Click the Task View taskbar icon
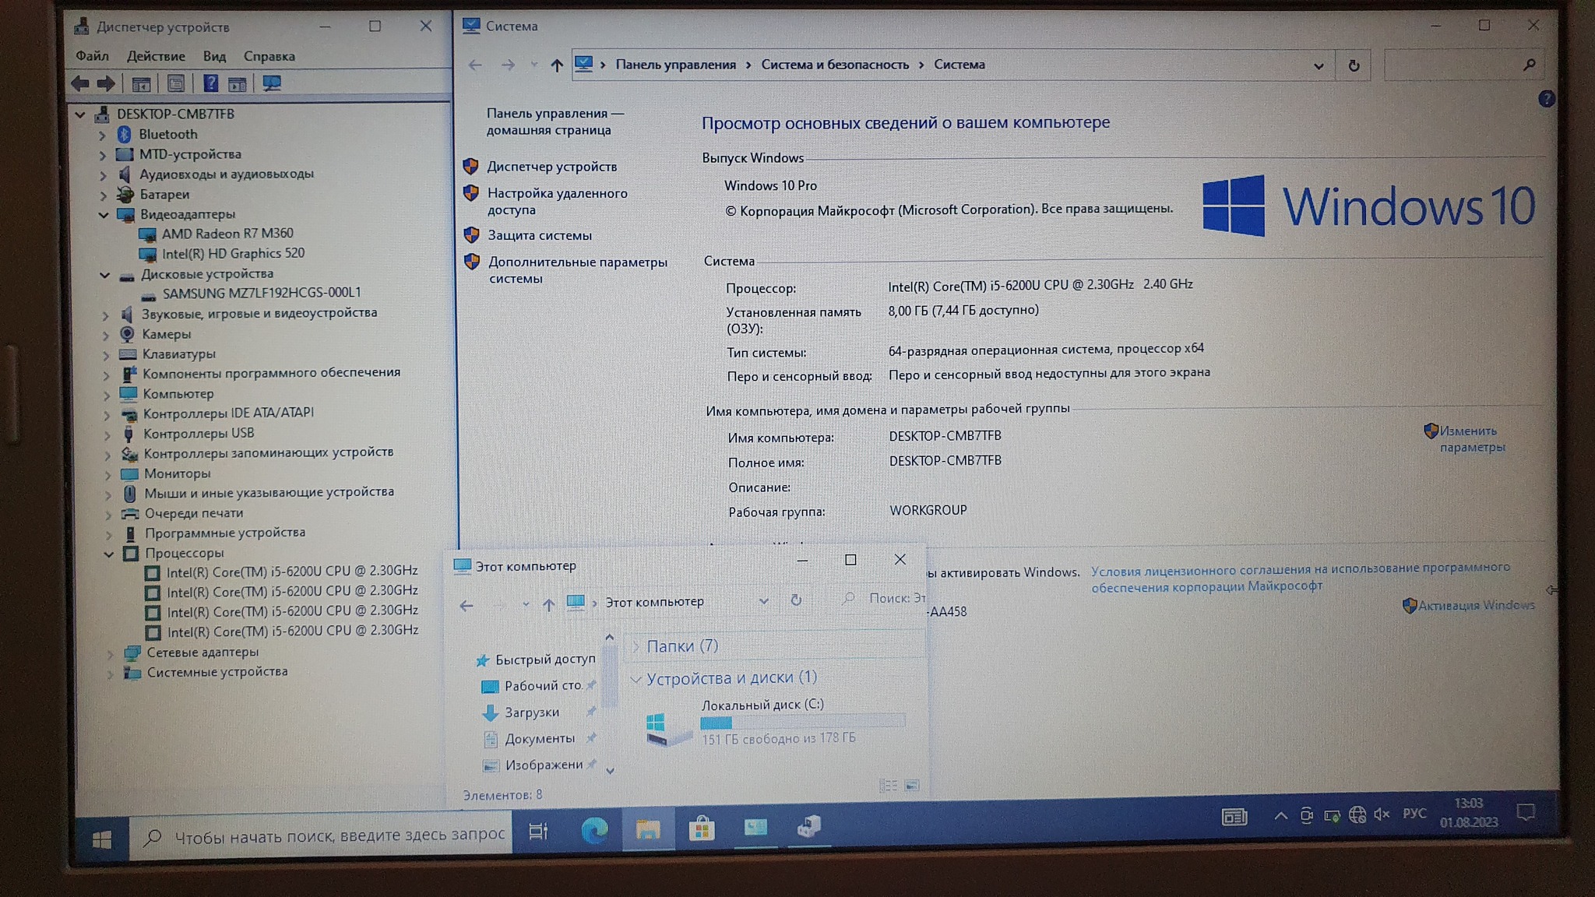Viewport: 1595px width, 897px height. [x=538, y=832]
